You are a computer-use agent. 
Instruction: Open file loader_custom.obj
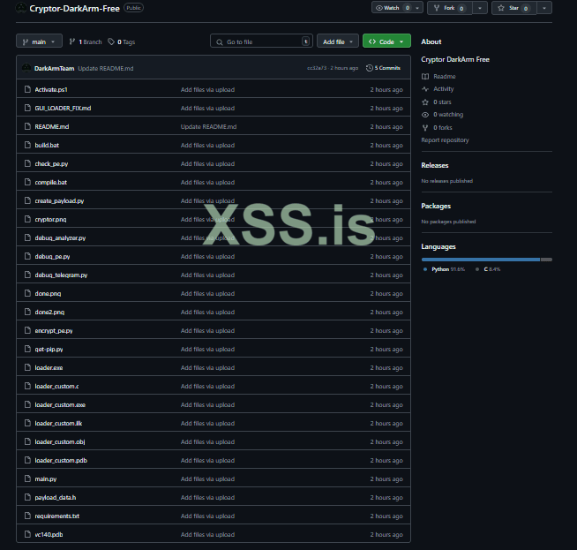coord(60,441)
